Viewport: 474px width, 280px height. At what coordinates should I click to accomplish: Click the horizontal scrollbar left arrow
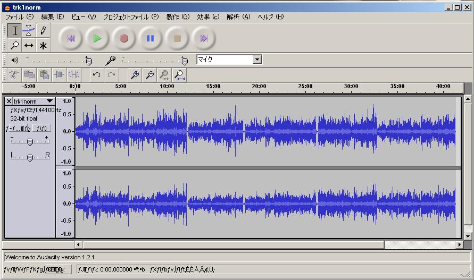pyautogui.click(x=78, y=244)
